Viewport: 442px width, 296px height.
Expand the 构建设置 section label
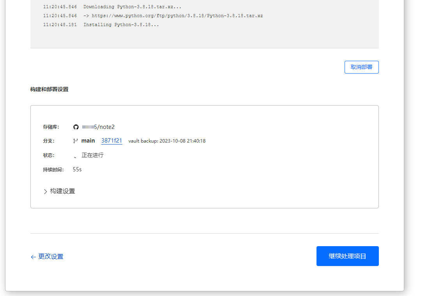(62, 191)
